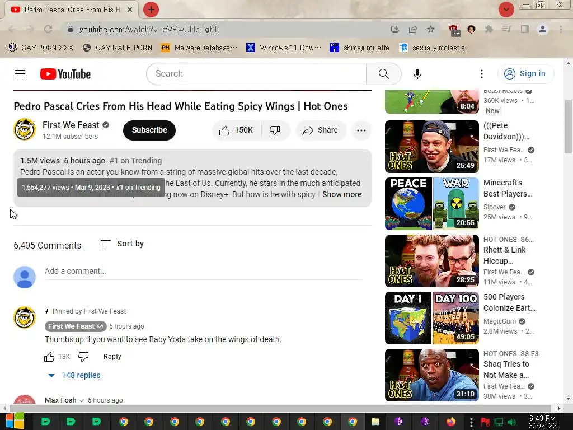Go back with the browser back arrow
Viewport: 573px width, 430px height.
12,29
